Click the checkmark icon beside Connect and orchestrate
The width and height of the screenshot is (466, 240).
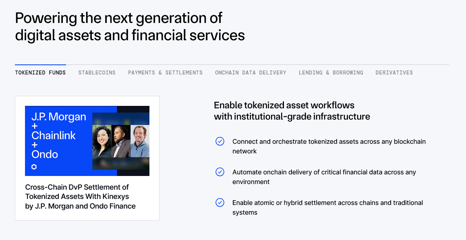(220, 141)
